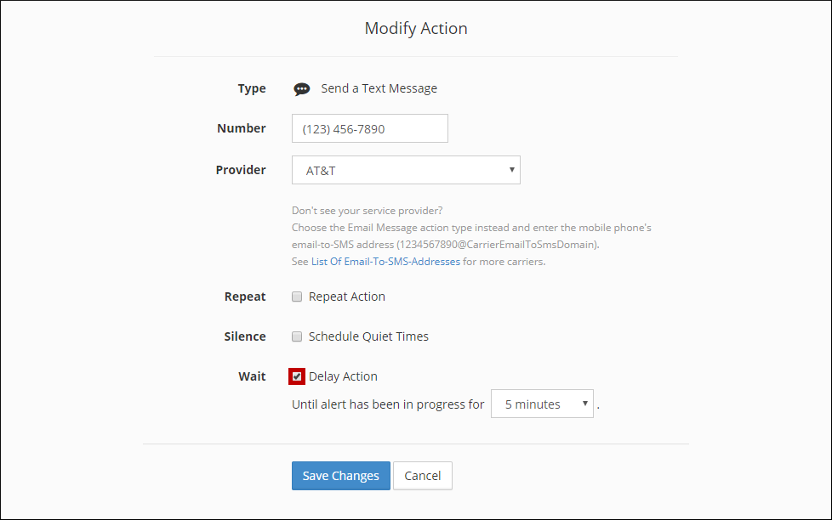Image resolution: width=832 pixels, height=520 pixels.
Task: Click the 'Delay Action' label text
Action: pos(343,376)
